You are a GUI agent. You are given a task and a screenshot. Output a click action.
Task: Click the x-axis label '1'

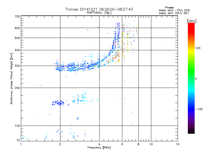[21, 144]
